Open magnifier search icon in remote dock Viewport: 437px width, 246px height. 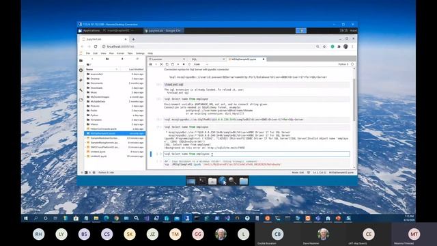click(x=232, y=181)
